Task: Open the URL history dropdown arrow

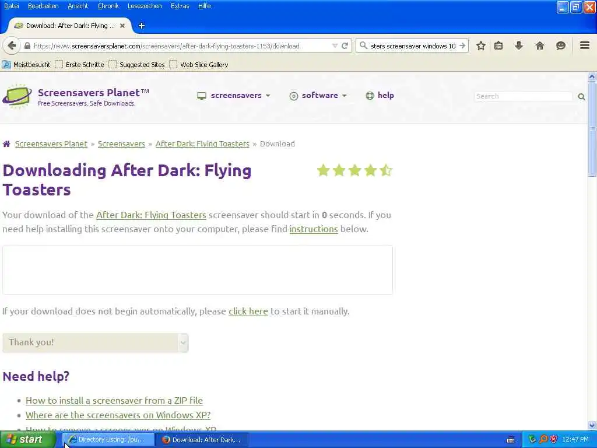Action: click(x=335, y=45)
